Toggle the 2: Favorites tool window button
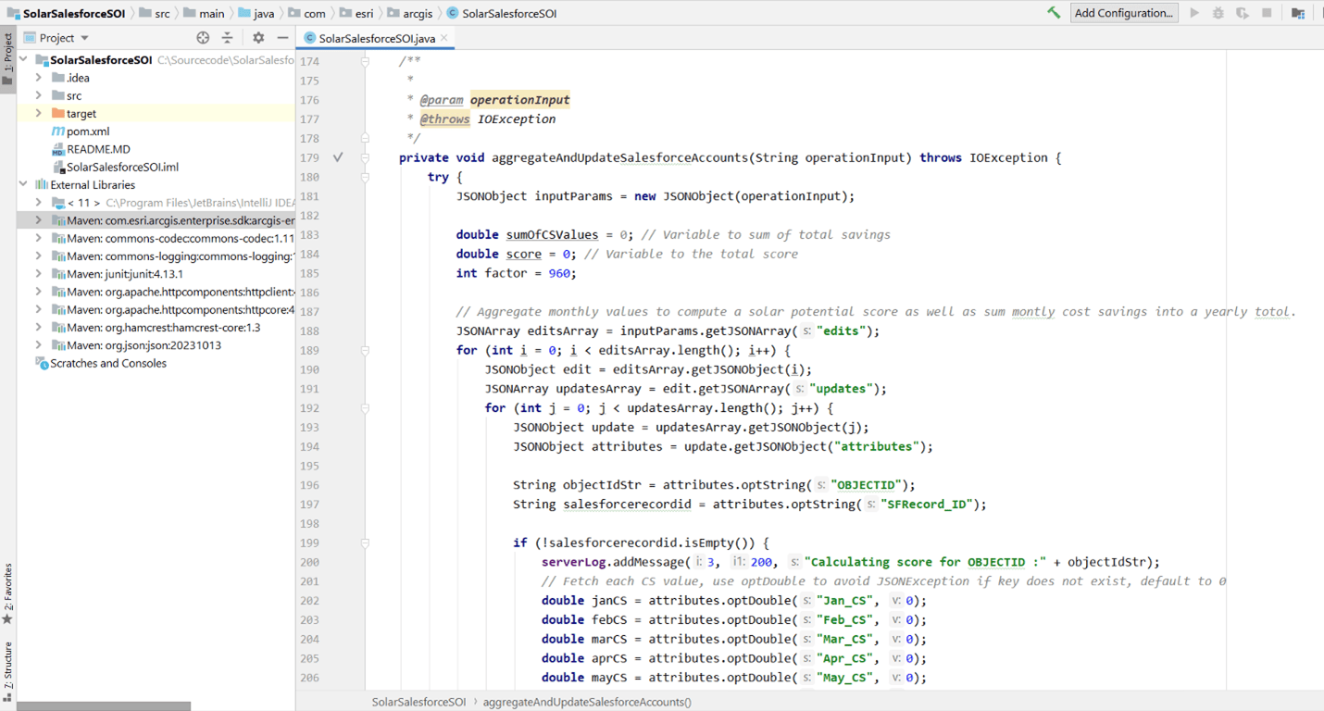Screen dimensions: 1324x711 coord(7,592)
